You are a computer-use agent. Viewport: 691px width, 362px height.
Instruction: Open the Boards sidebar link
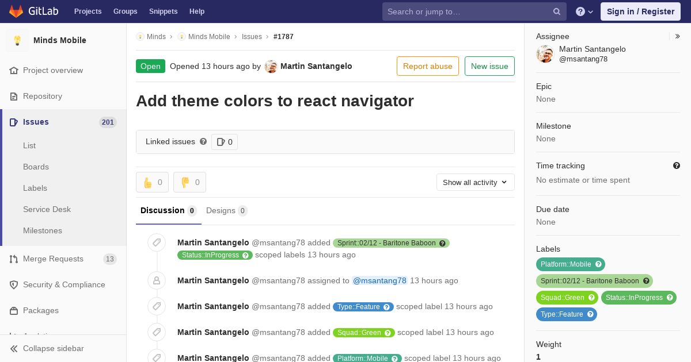36,167
